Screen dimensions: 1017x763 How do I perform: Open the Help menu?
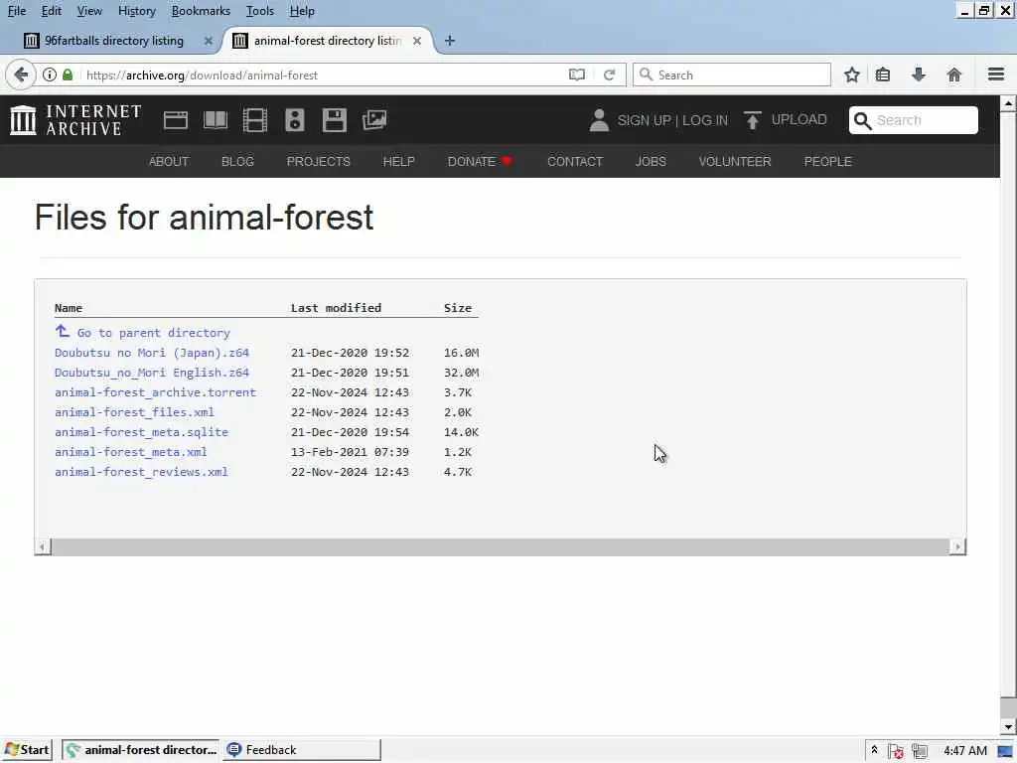tap(302, 11)
